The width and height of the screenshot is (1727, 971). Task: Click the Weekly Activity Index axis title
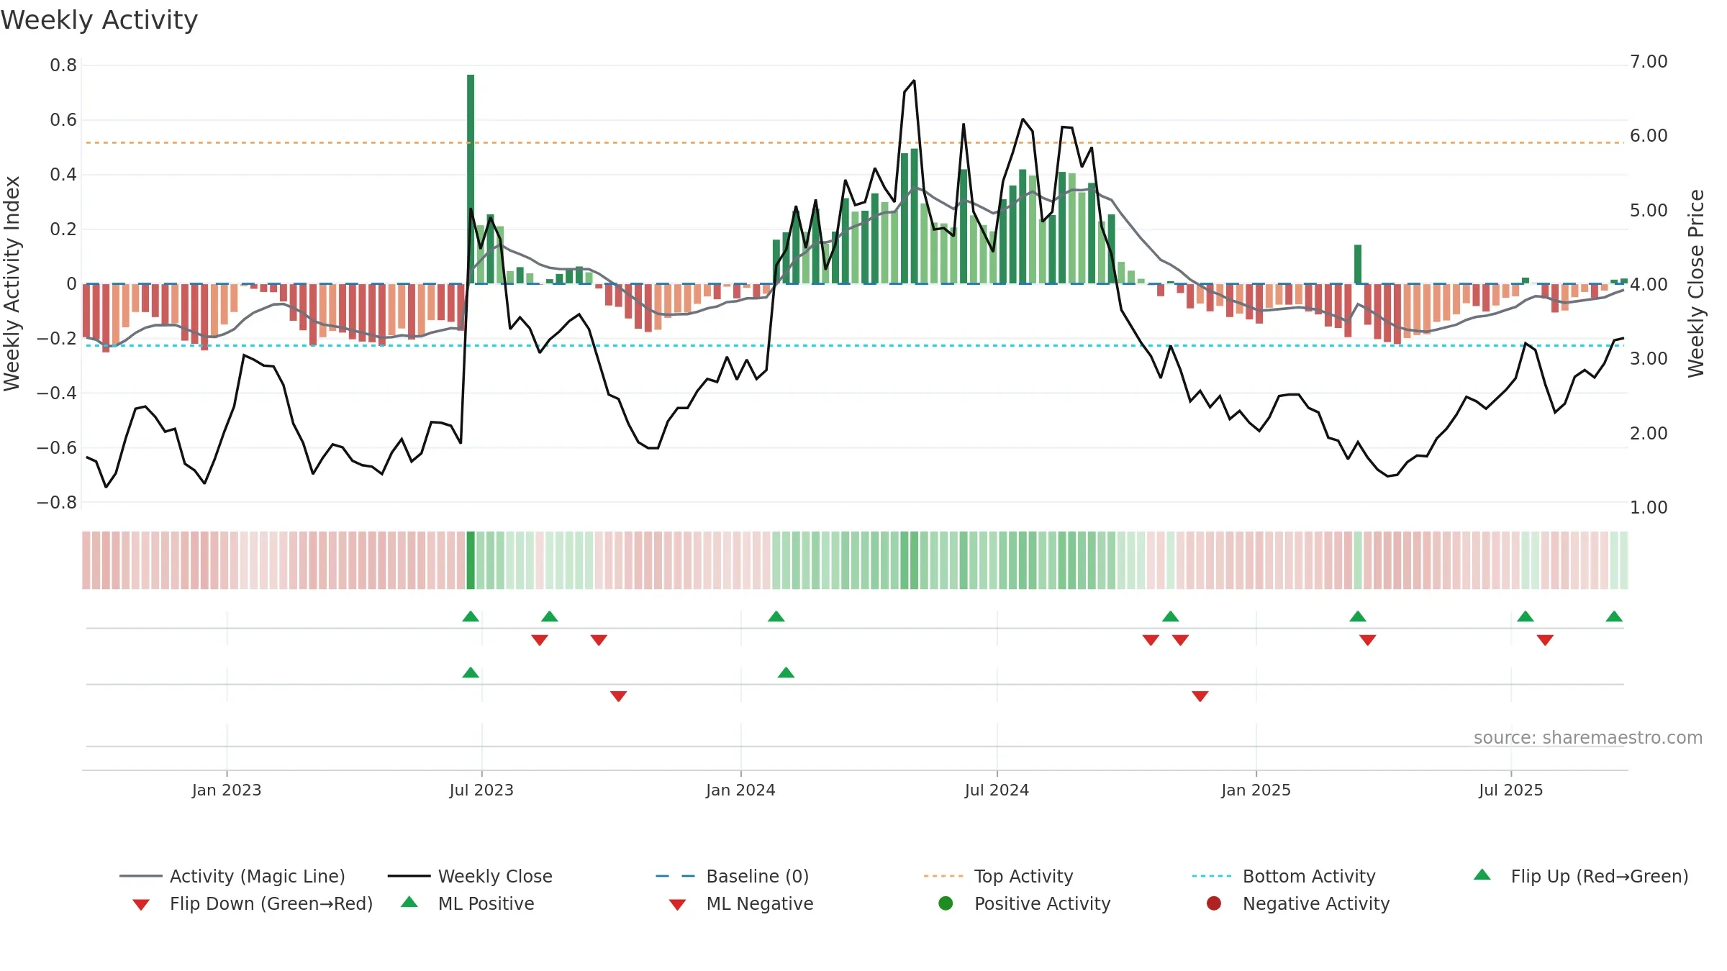(x=12, y=283)
